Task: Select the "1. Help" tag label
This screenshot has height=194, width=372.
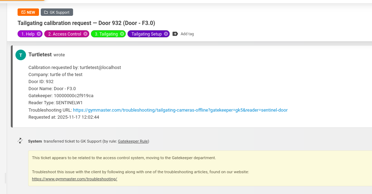Action: coord(28,34)
